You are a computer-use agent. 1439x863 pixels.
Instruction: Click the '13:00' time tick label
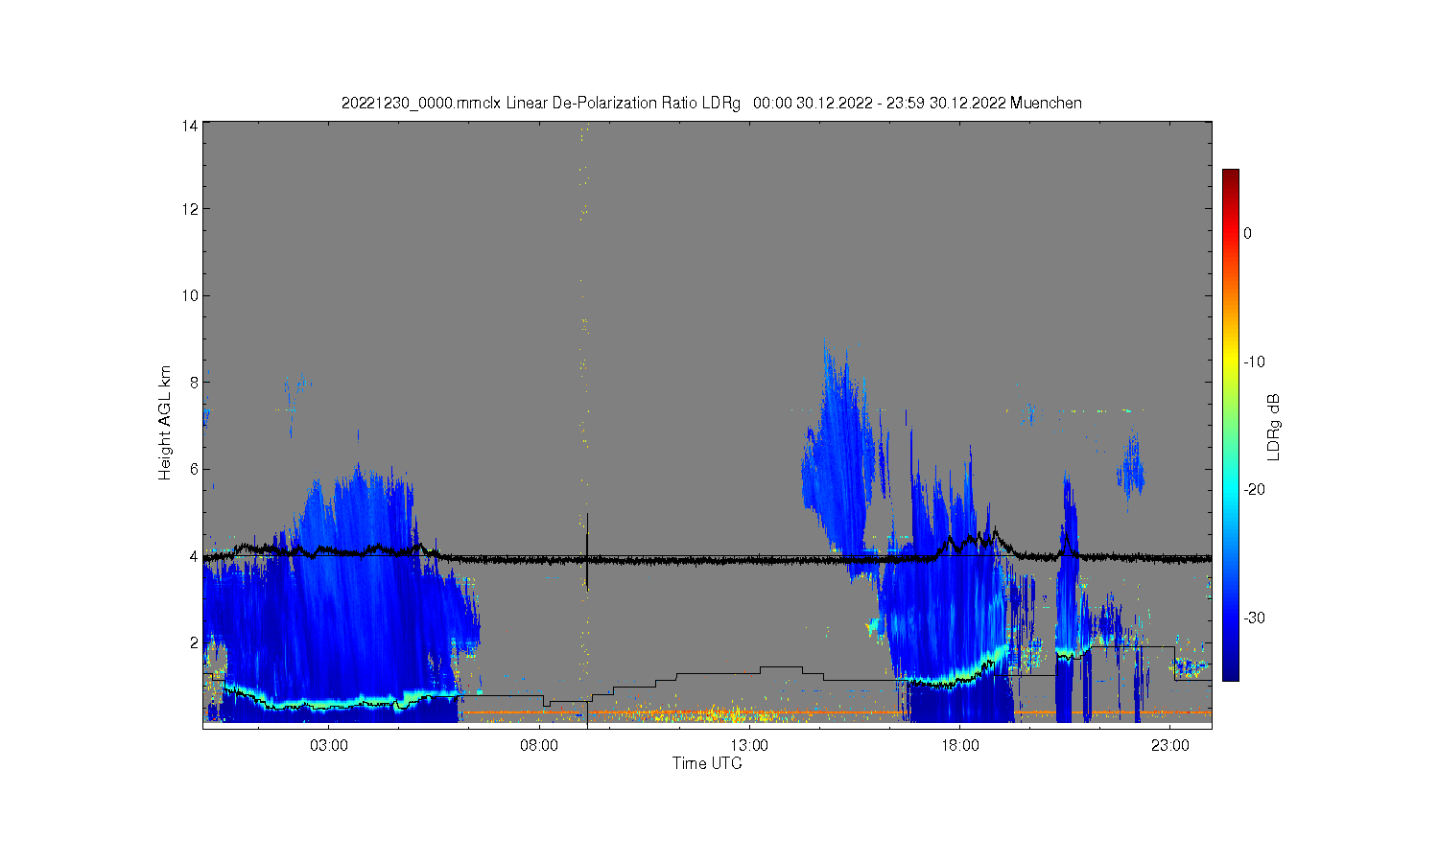tap(749, 745)
